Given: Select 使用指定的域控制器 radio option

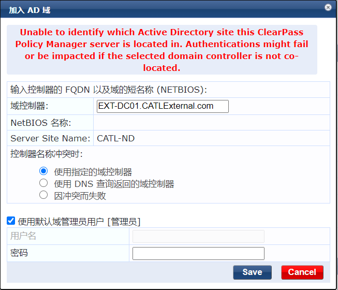Looking at the screenshot, I should [44, 171].
